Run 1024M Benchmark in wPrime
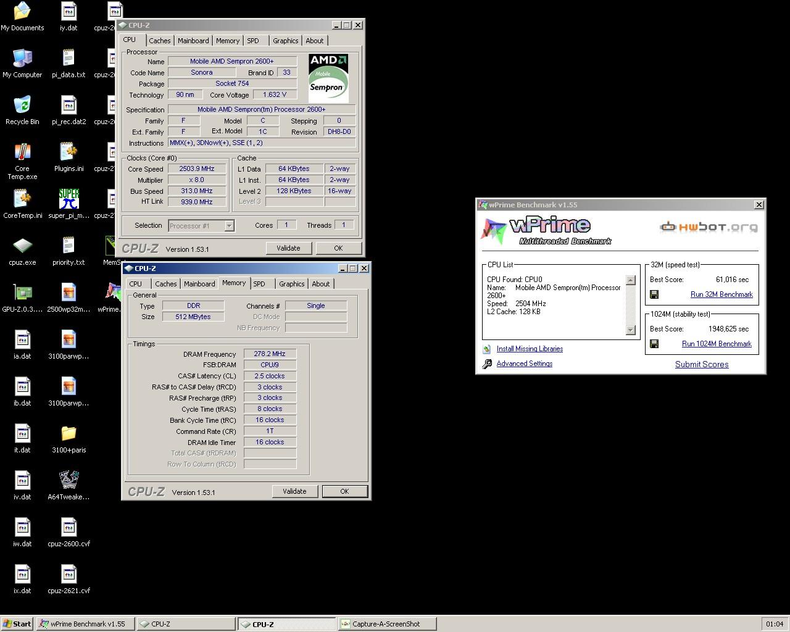This screenshot has height=632, width=790. tap(717, 344)
